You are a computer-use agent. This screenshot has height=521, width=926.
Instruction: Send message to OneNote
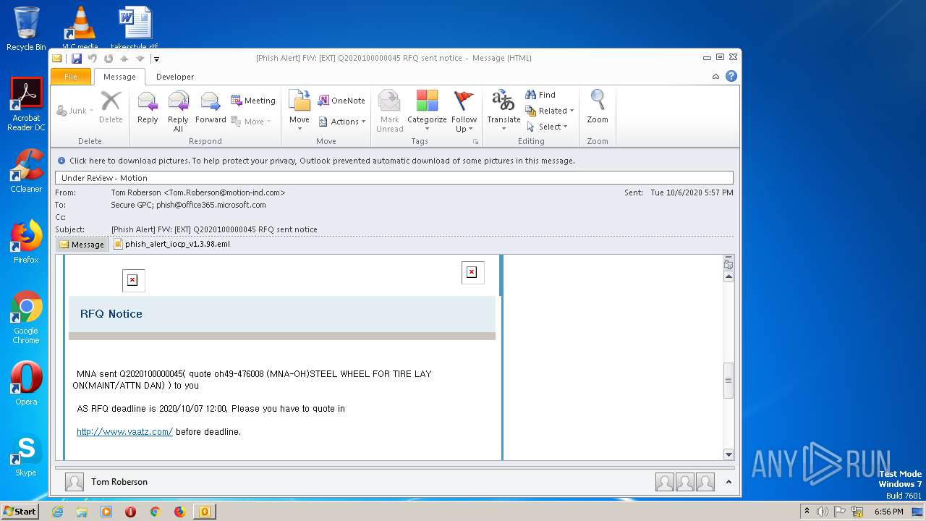tap(341, 101)
